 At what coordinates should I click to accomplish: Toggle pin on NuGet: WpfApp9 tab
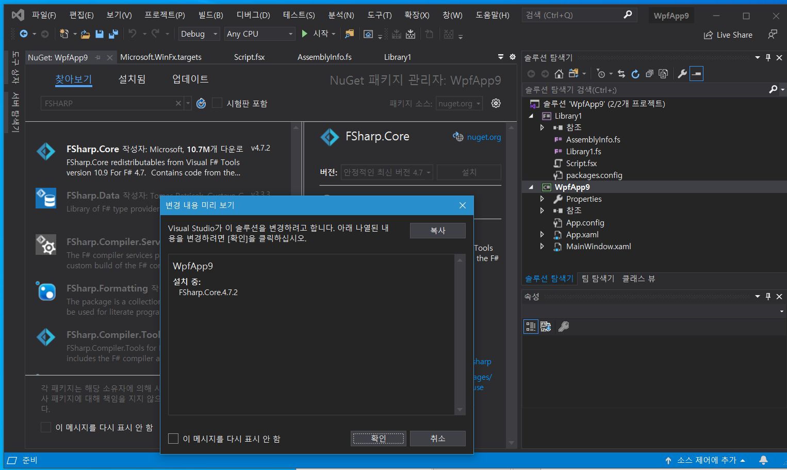pos(97,57)
